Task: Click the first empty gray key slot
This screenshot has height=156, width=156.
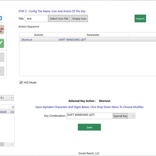Action: 2,57
